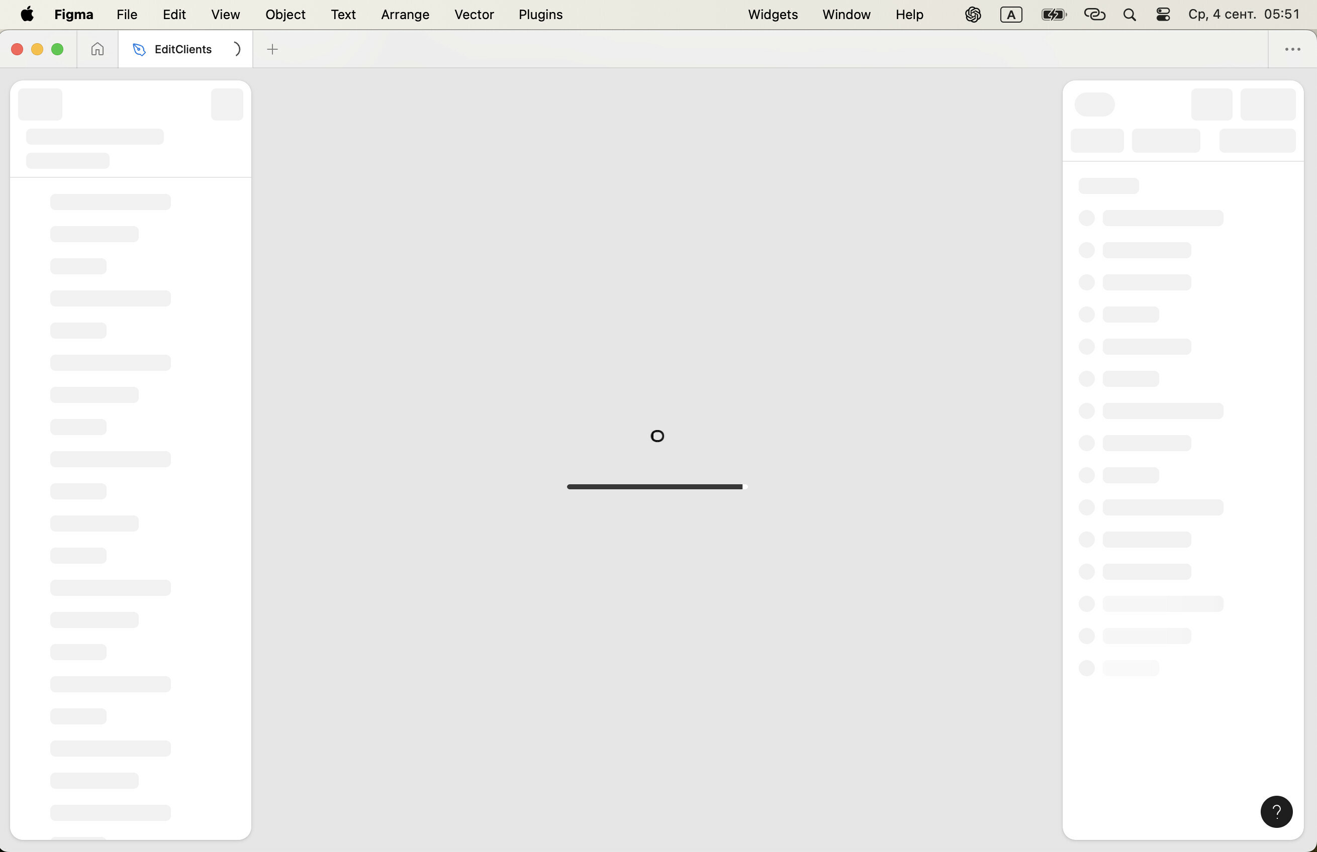
Task: Click the search icon in menu bar
Action: click(x=1129, y=15)
